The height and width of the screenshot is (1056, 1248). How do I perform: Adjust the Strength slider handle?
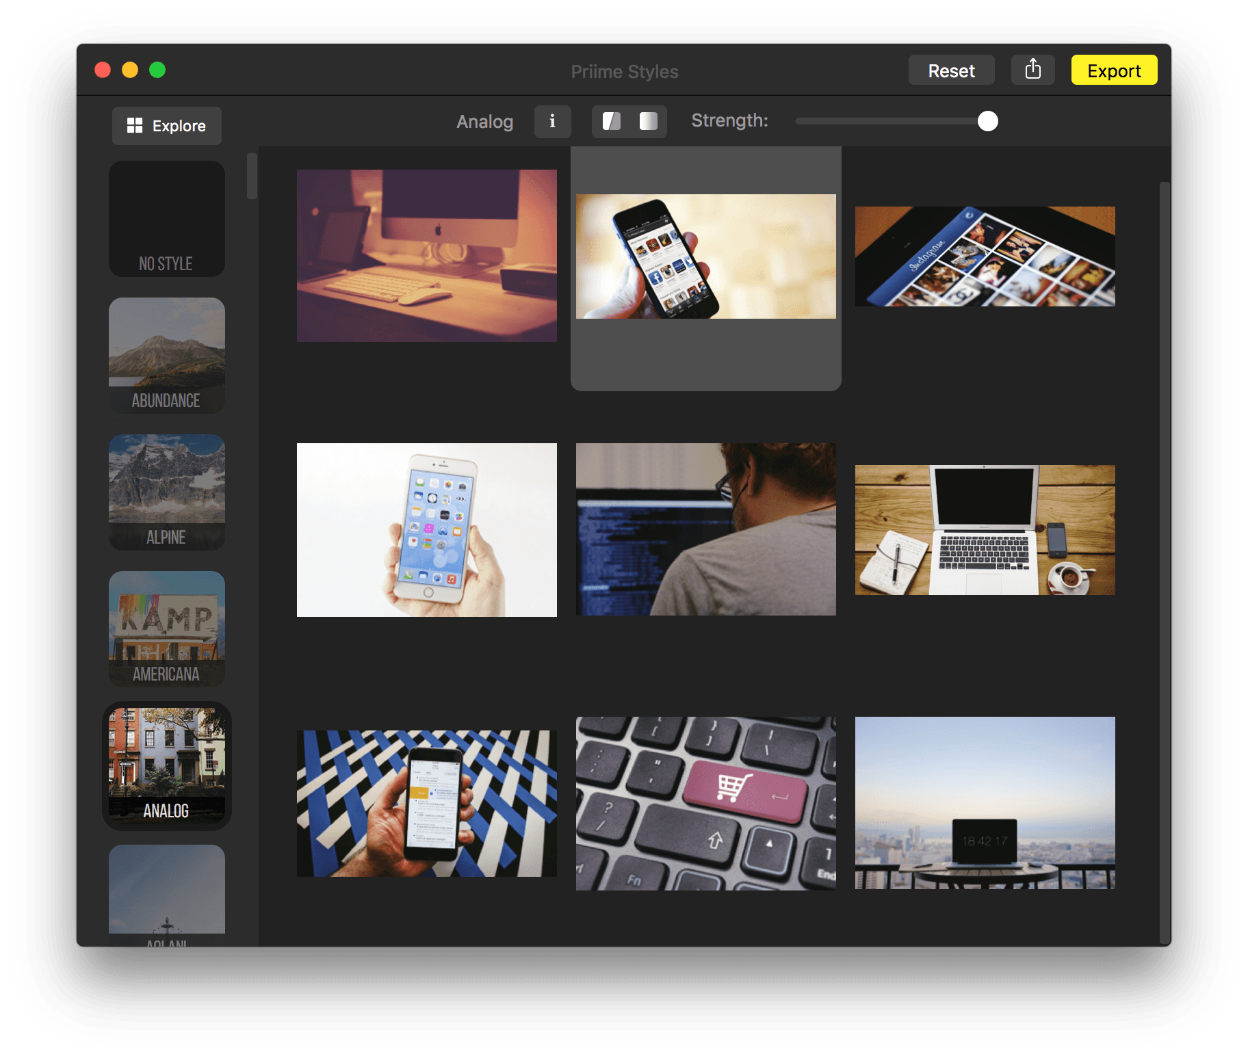[987, 121]
